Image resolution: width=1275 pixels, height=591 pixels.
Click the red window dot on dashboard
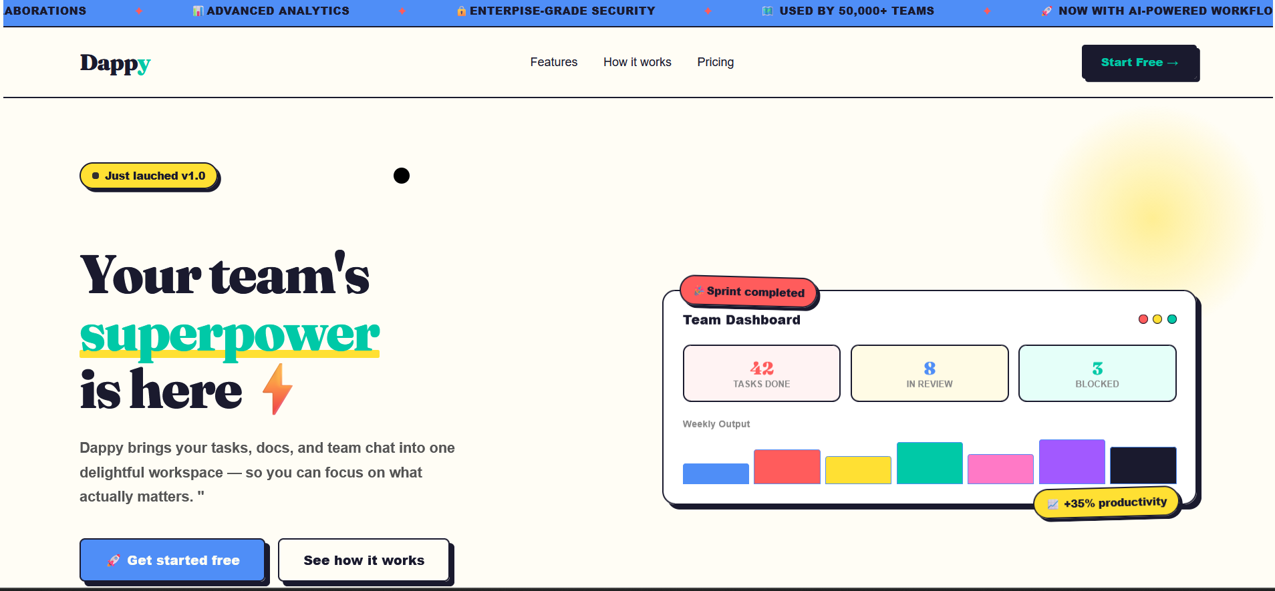[x=1143, y=319]
